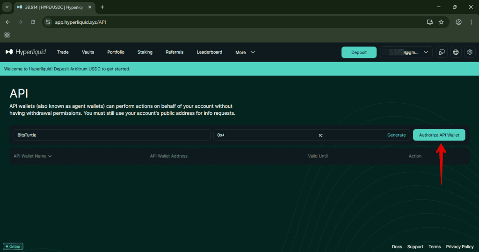Open the settings gear icon
The width and height of the screenshot is (479, 252).
coord(470,52)
